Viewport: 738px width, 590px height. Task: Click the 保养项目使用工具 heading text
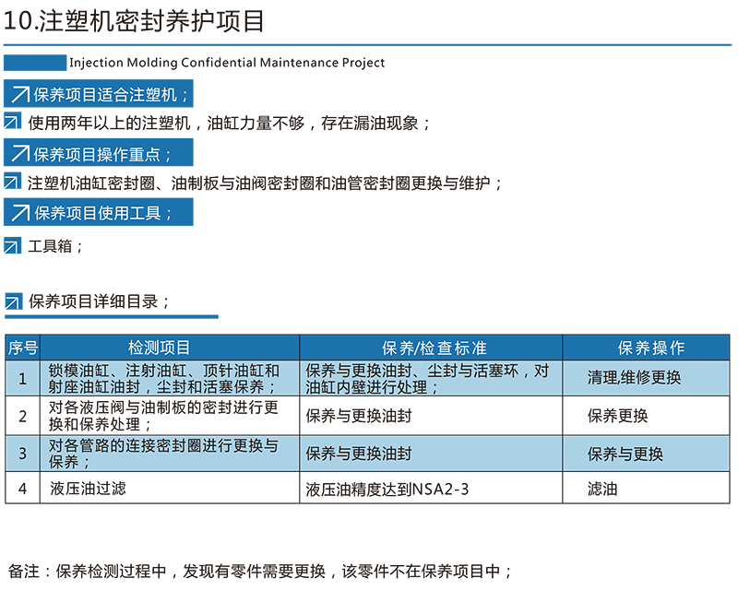click(103, 213)
